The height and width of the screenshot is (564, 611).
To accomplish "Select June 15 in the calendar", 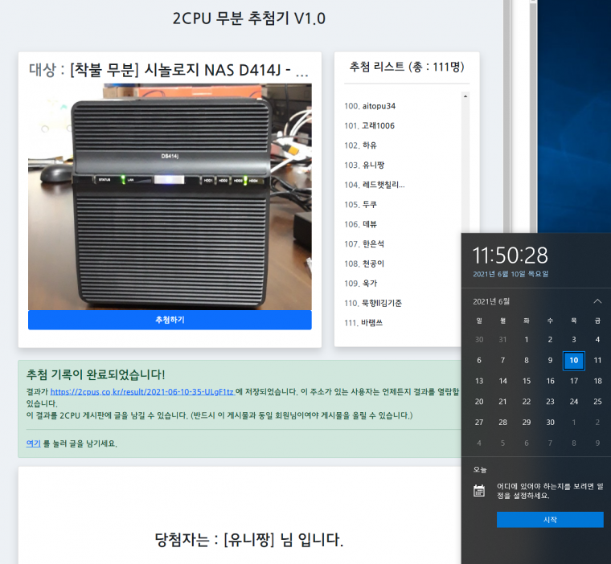I will point(527,381).
